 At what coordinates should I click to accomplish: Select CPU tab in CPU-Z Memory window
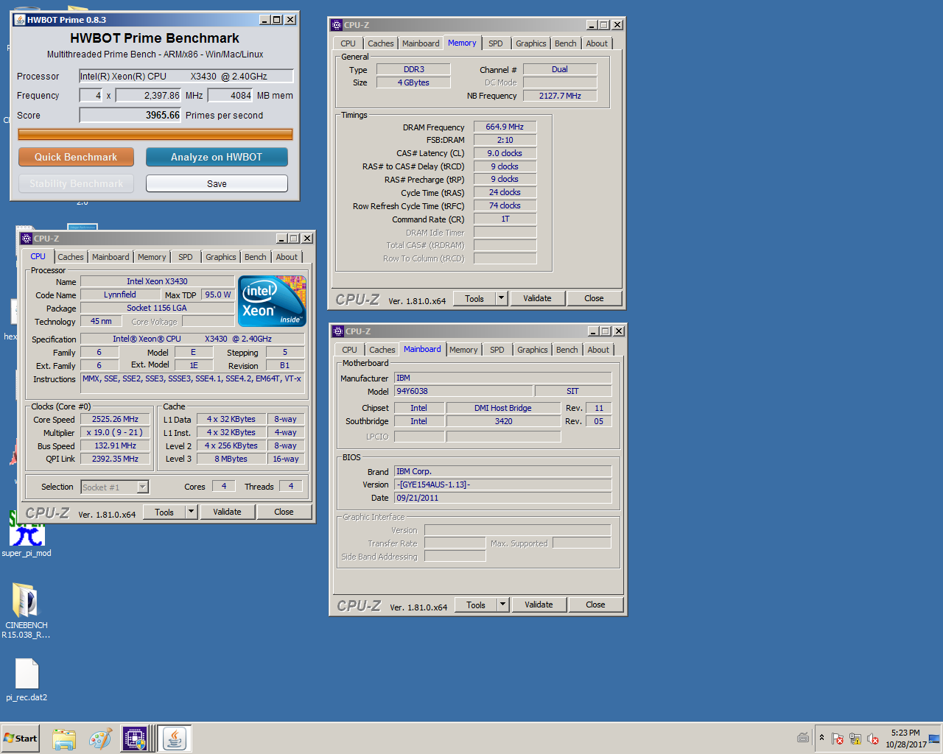click(x=348, y=43)
